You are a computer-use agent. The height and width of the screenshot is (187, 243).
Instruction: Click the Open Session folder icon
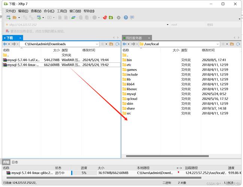15,18
